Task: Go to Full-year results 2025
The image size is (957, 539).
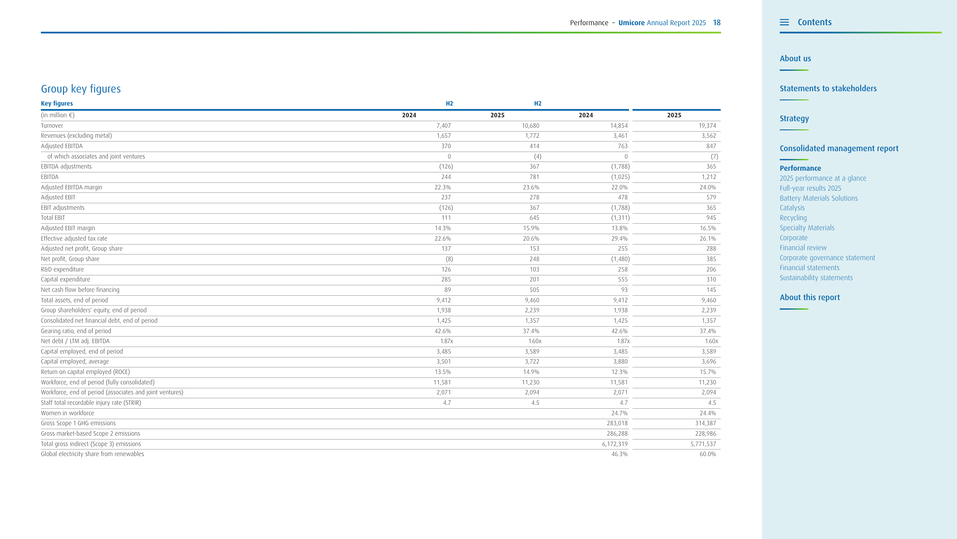Action: pos(810,188)
